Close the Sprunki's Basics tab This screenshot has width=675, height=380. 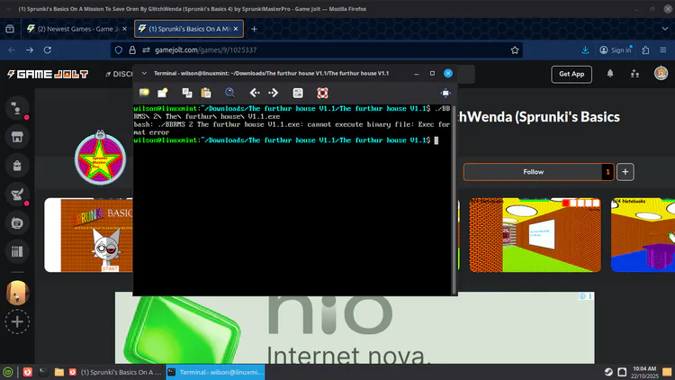236,29
